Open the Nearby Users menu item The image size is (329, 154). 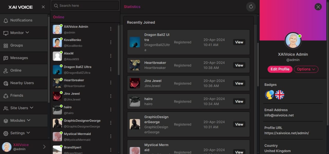pos(24,83)
